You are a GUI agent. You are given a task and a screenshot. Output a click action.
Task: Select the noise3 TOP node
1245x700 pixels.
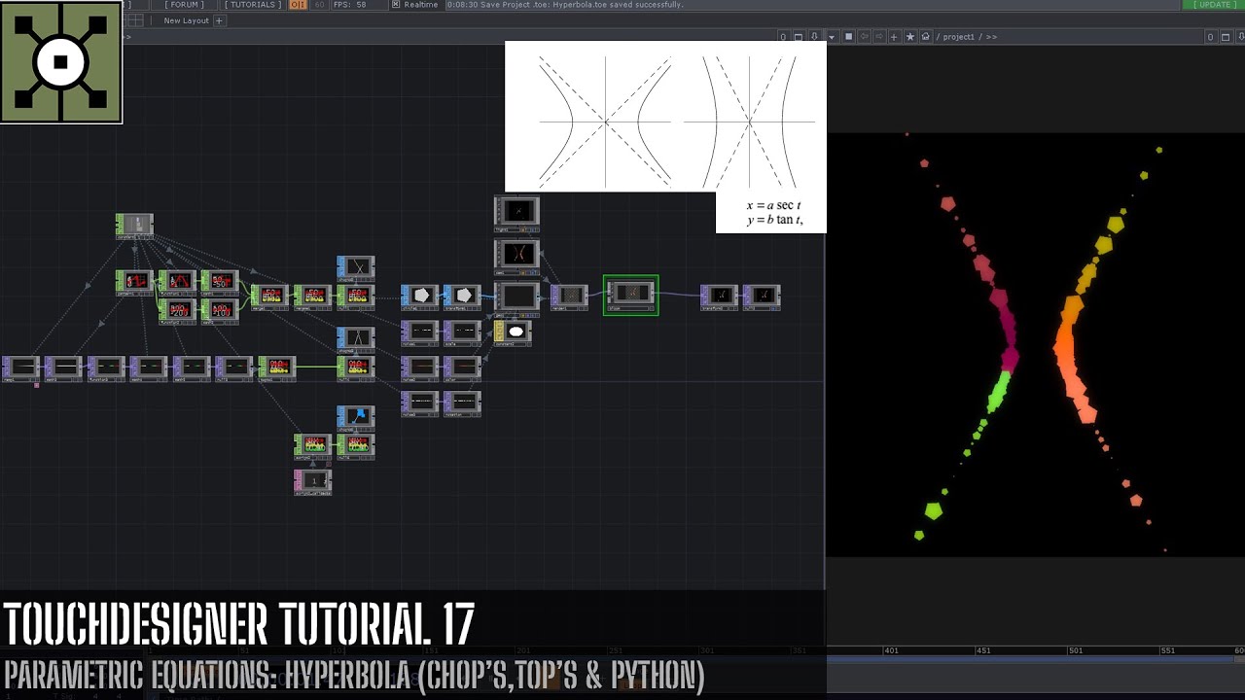pos(420,402)
